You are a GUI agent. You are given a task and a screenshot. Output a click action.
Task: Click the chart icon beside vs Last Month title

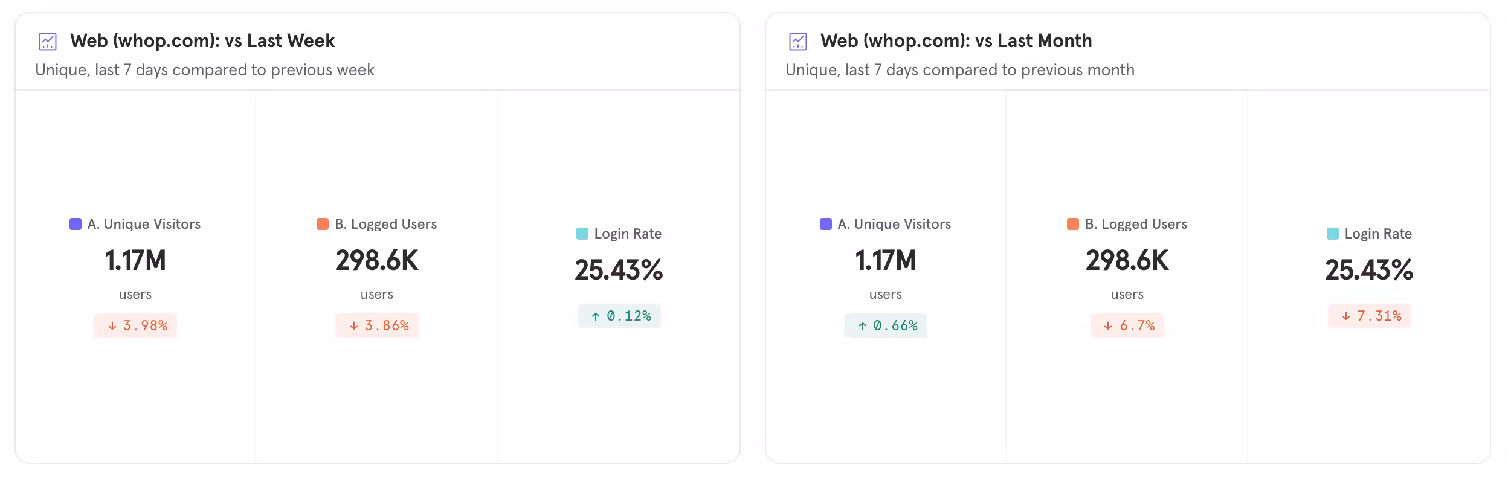(x=797, y=42)
